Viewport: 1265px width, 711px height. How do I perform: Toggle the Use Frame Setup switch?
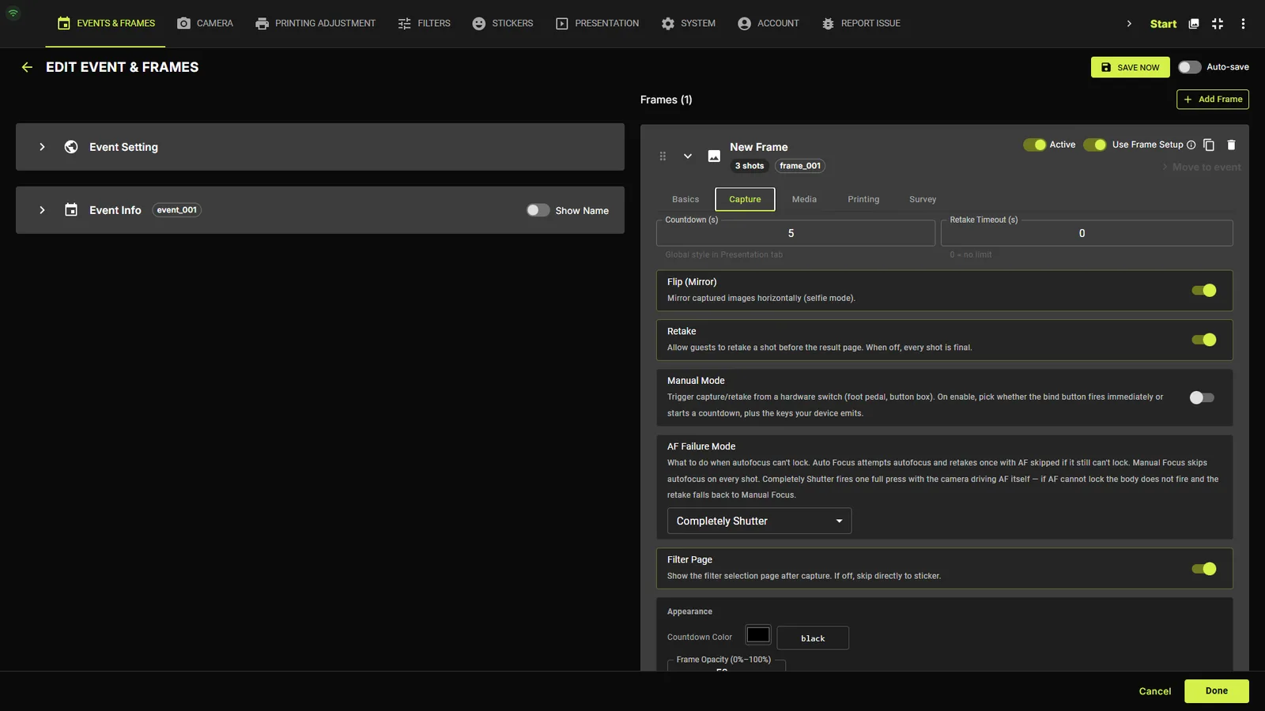[x=1094, y=145]
